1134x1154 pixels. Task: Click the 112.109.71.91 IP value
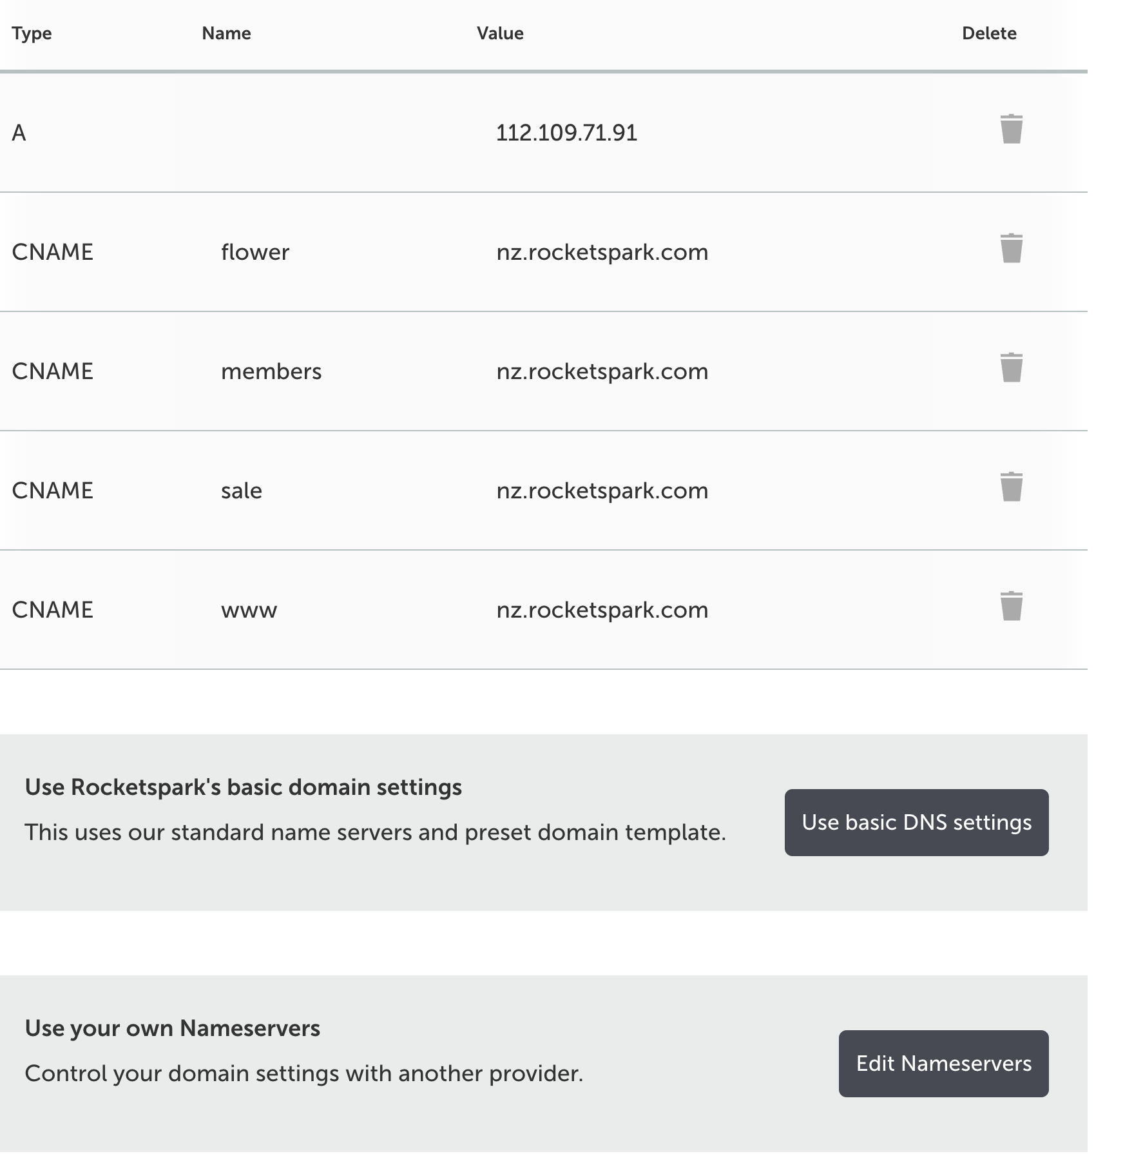pos(566,133)
